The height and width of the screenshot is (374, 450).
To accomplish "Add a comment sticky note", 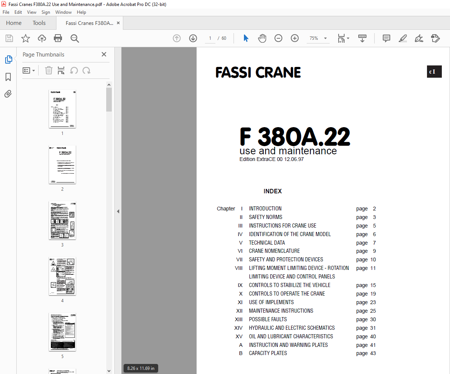I will [387, 38].
